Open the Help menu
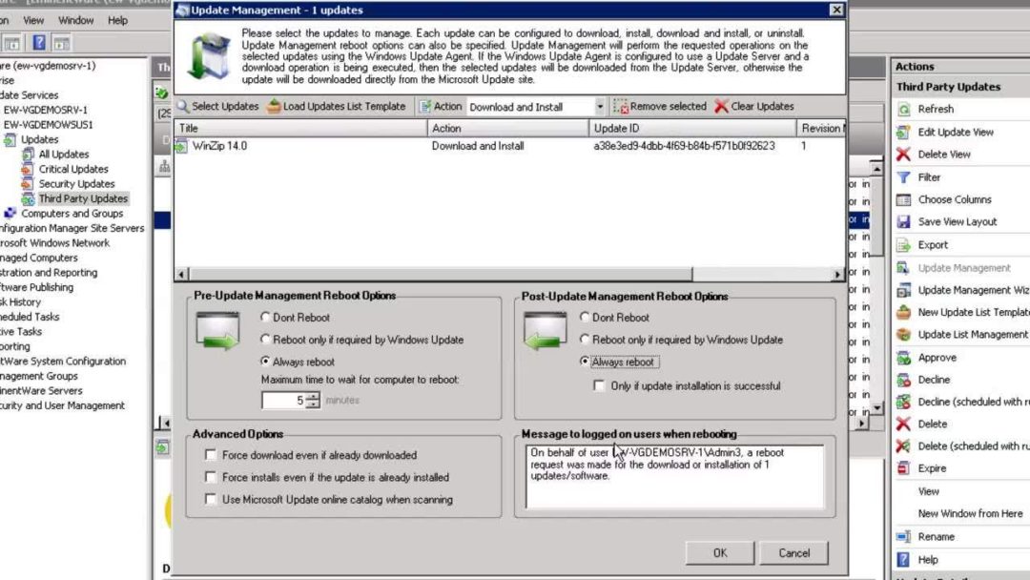 pos(117,20)
